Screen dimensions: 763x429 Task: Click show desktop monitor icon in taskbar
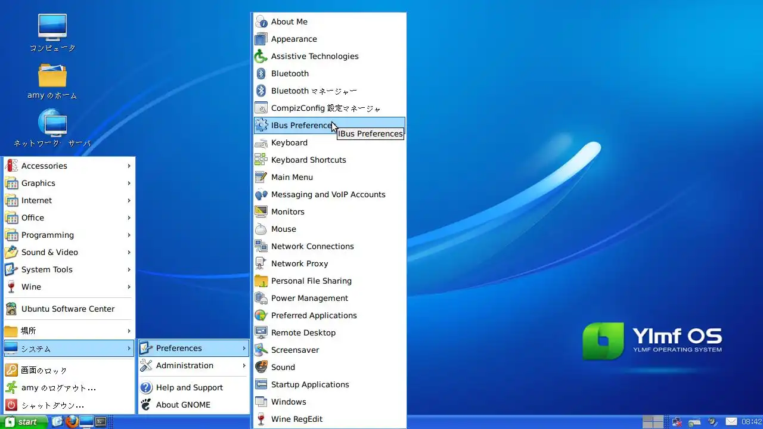pyautogui.click(x=86, y=422)
